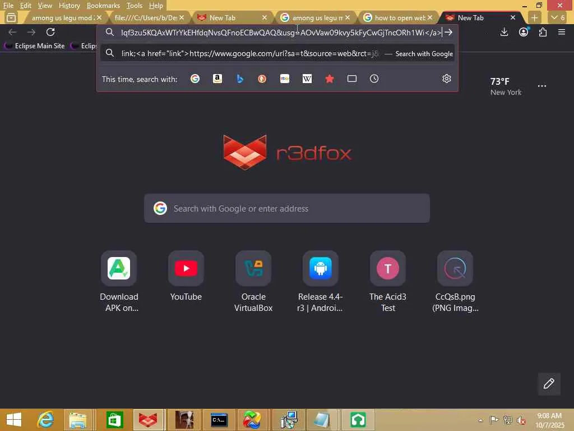Click the muted volume tray icon
Screen dimensions: 574x431
pos(520,420)
